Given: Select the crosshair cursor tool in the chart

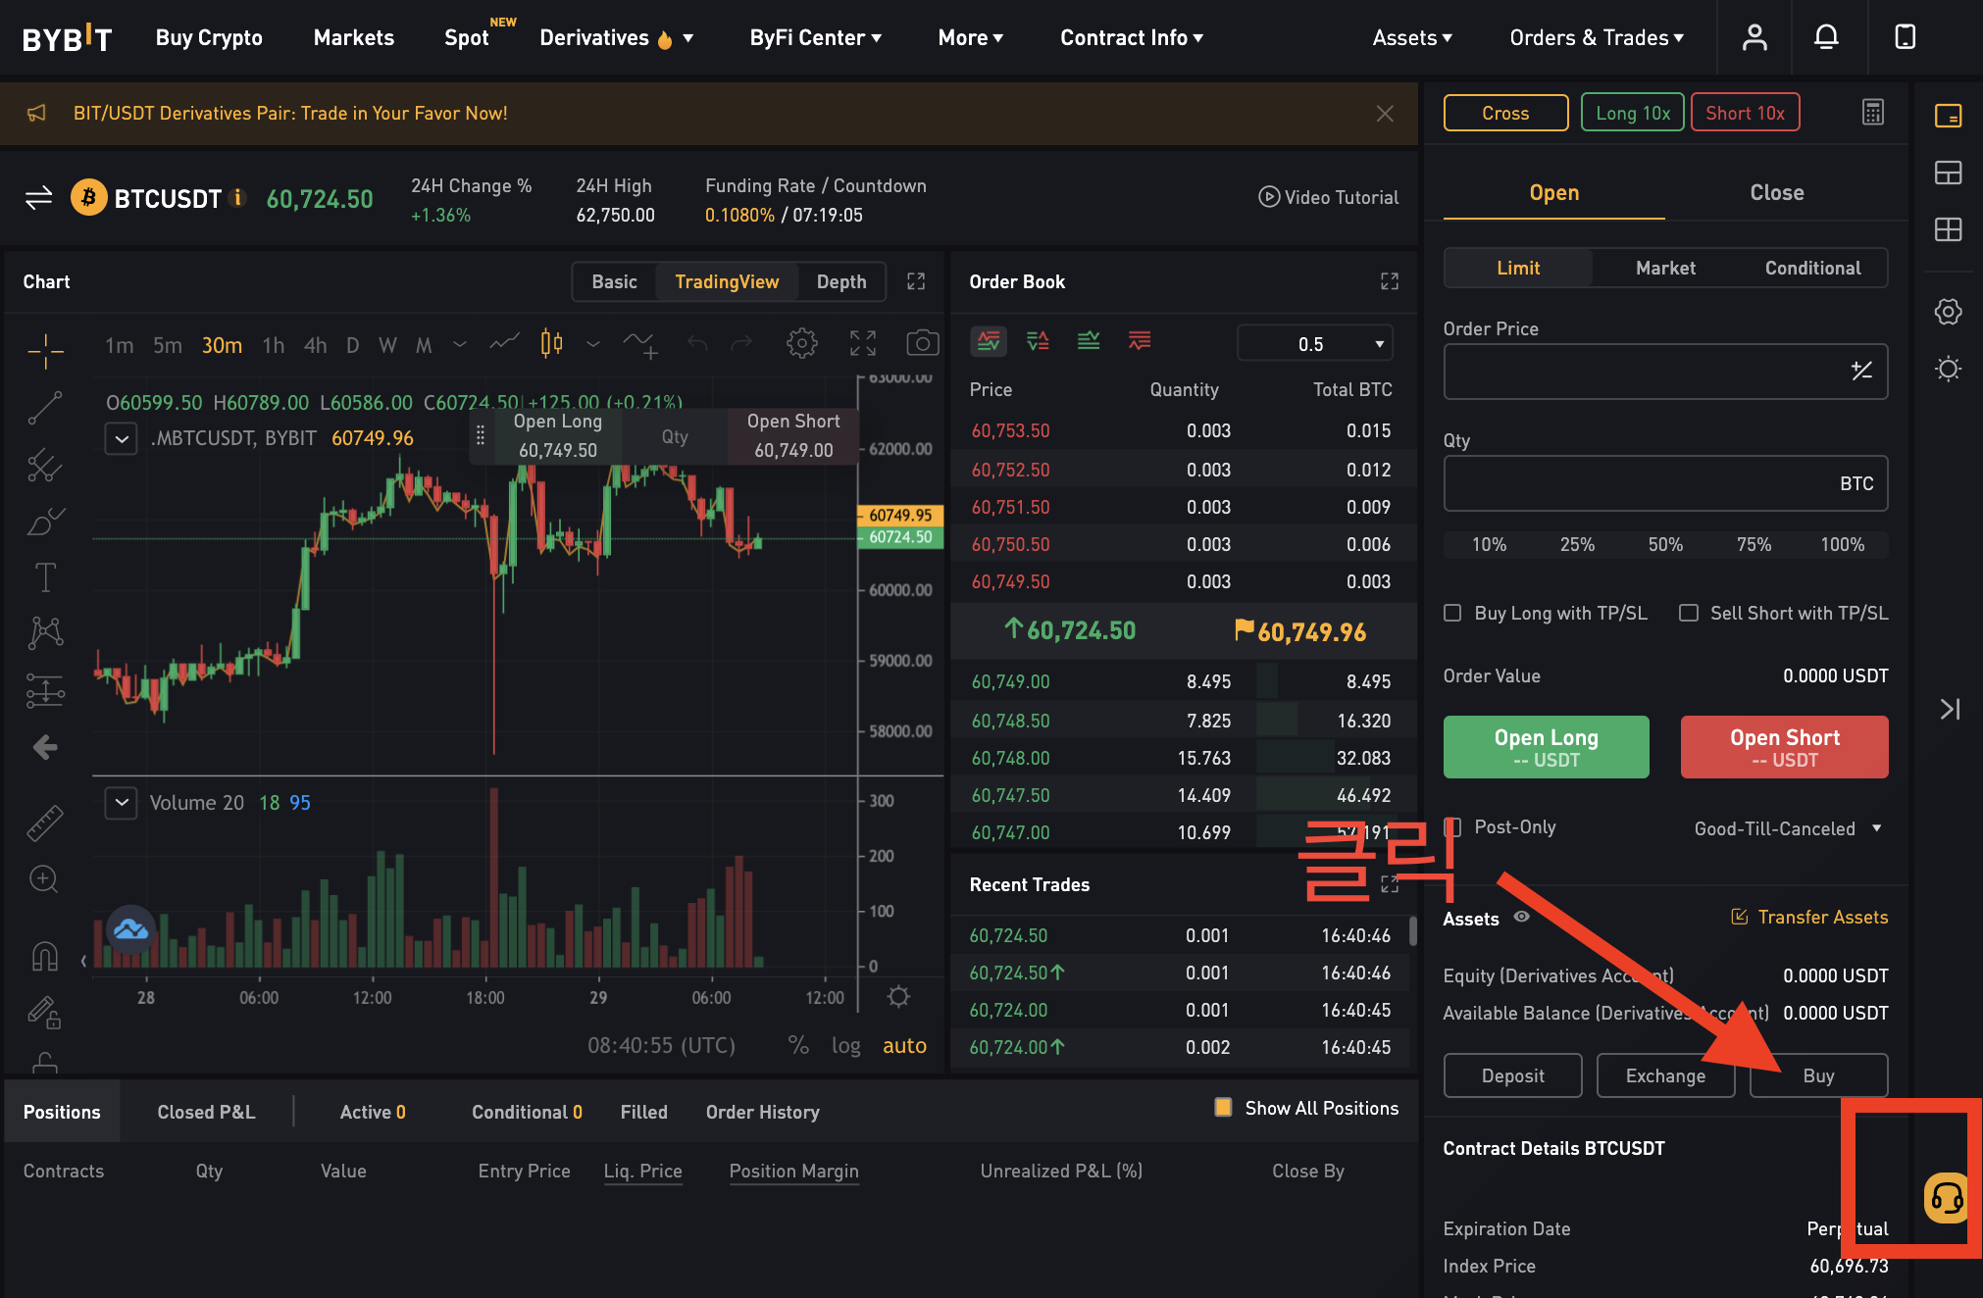Looking at the screenshot, I should pos(45,351).
